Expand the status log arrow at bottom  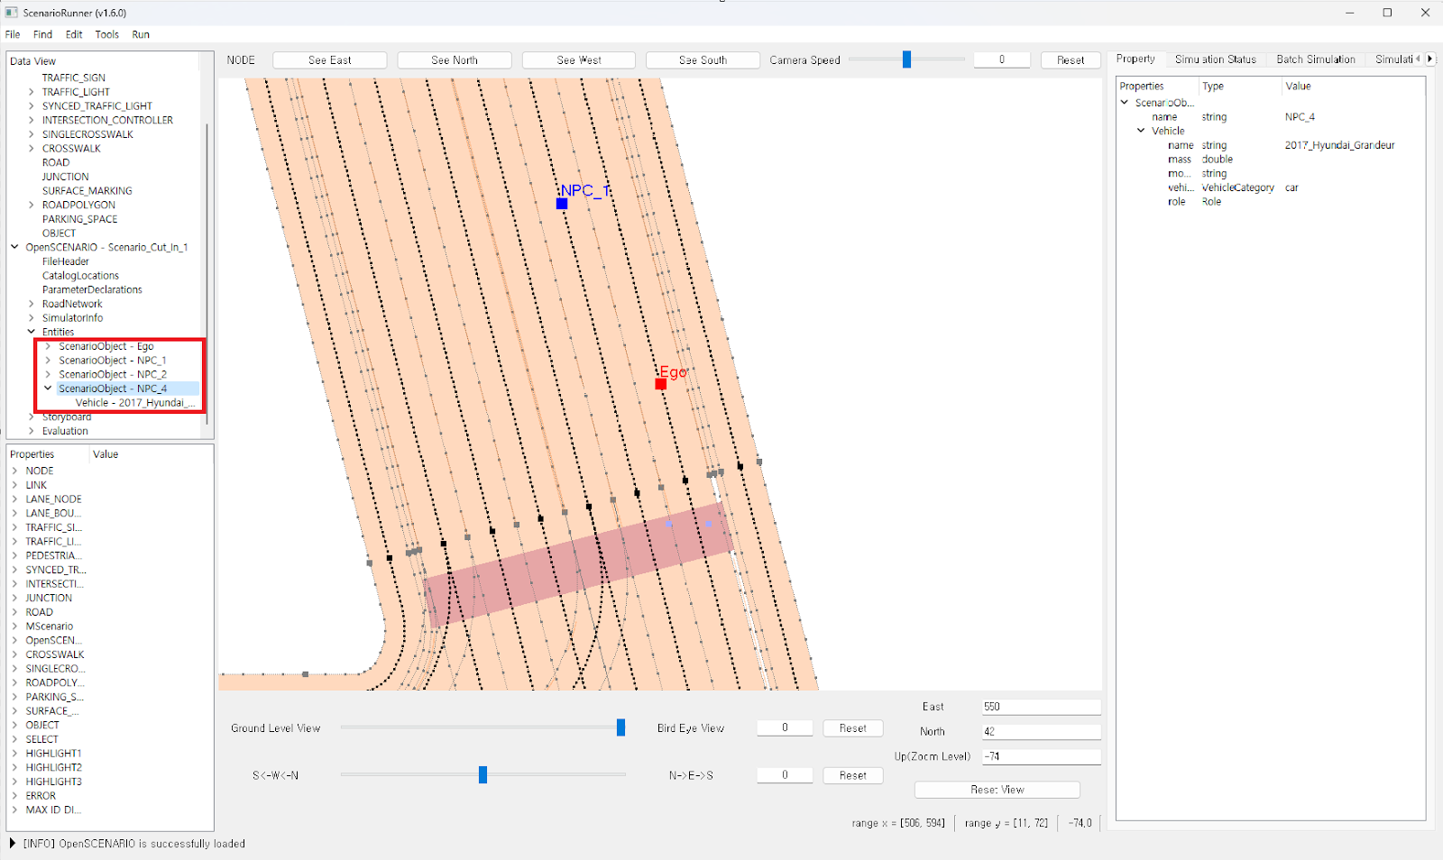[13, 844]
